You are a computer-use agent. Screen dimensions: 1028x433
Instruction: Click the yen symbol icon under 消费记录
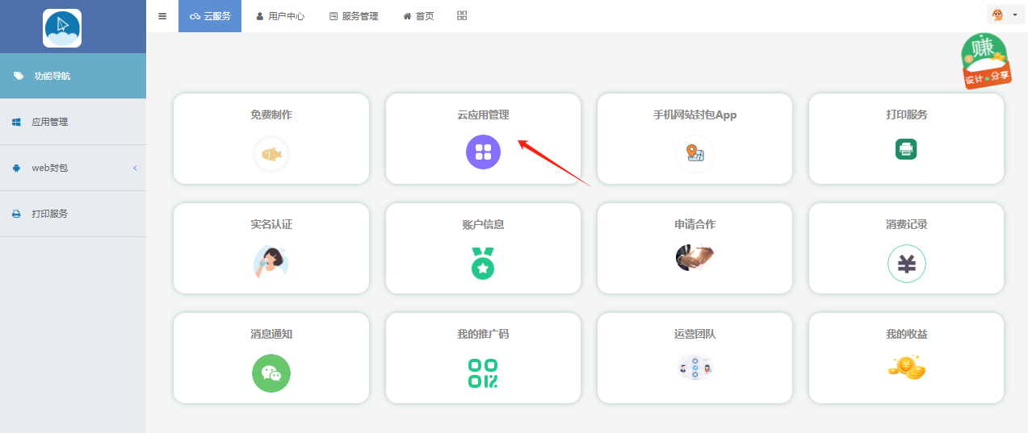tap(906, 264)
